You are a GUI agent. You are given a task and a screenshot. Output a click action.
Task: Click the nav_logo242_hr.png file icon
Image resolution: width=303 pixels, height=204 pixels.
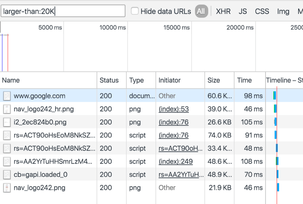[7, 109]
